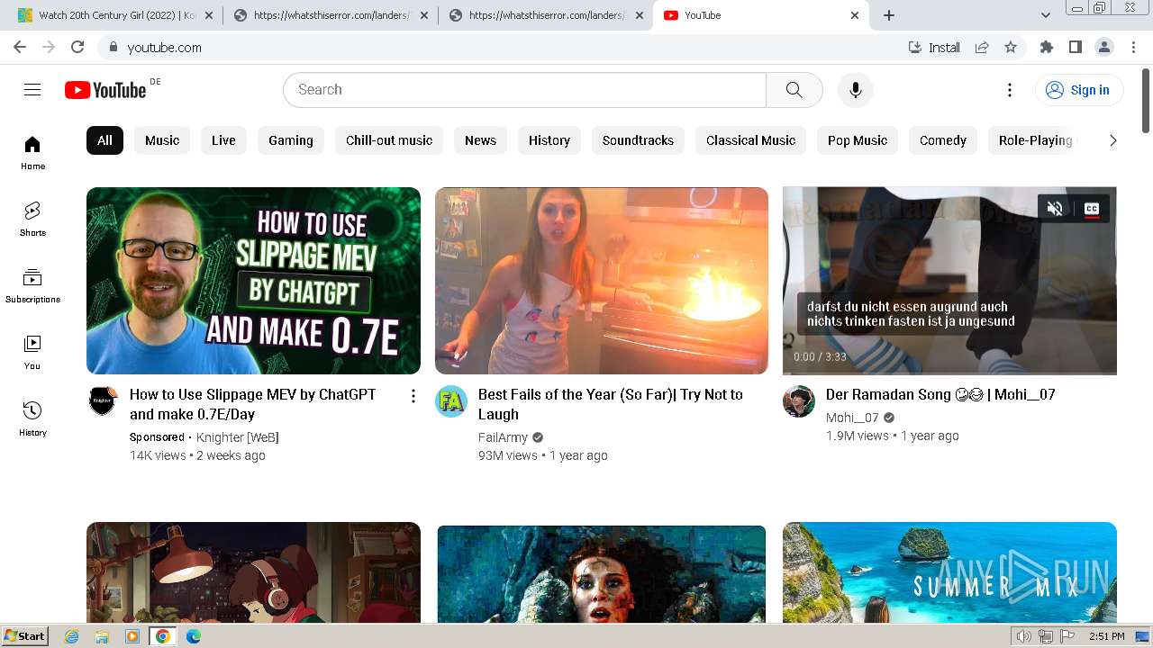Viewport: 1153px width, 648px height.
Task: Start voice search with microphone
Action: (855, 90)
